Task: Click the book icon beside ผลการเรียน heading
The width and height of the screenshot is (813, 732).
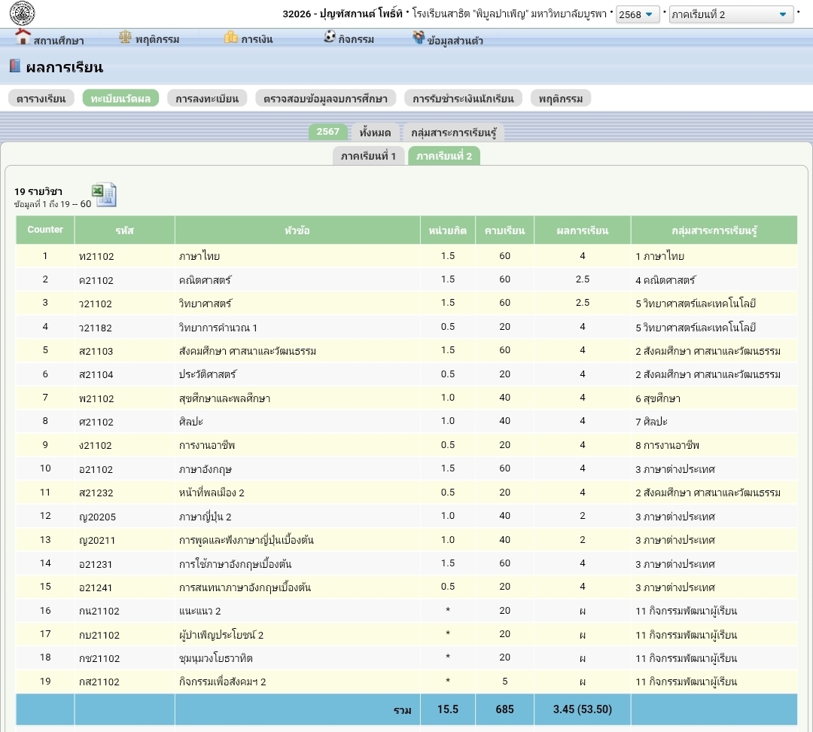Action: [x=15, y=66]
